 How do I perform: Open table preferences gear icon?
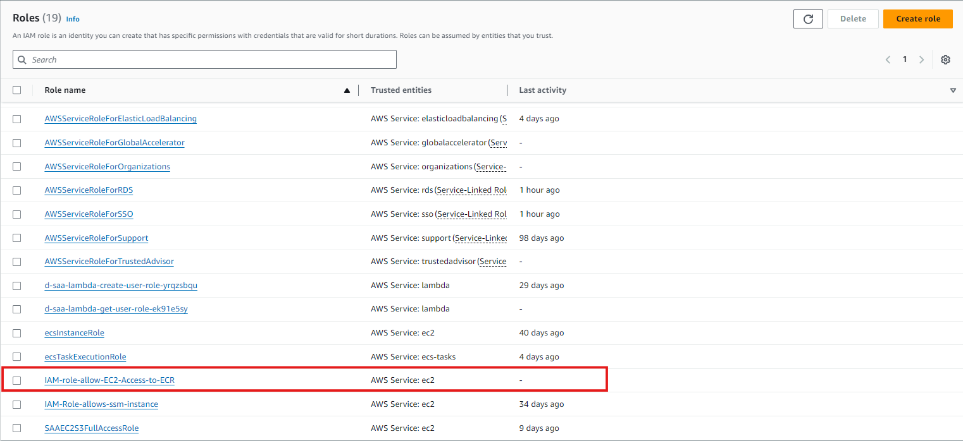[x=945, y=59]
